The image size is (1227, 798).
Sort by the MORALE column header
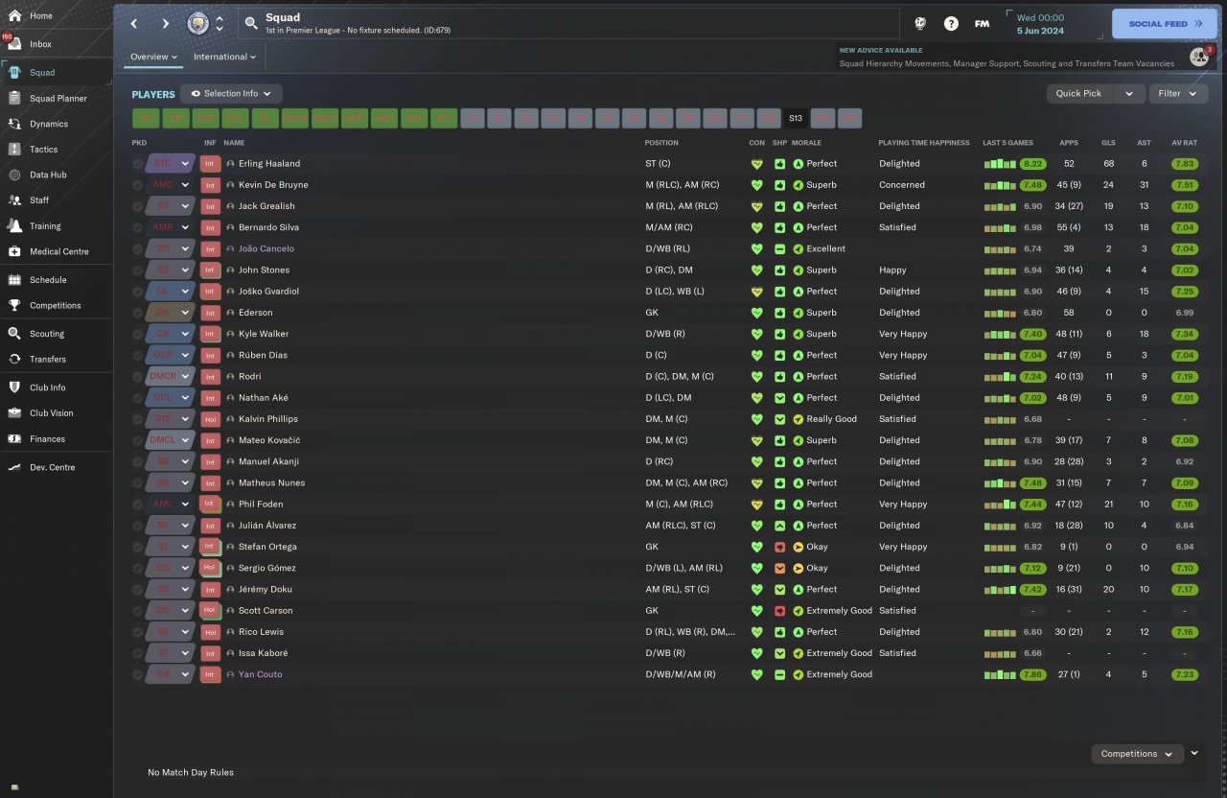pos(806,143)
